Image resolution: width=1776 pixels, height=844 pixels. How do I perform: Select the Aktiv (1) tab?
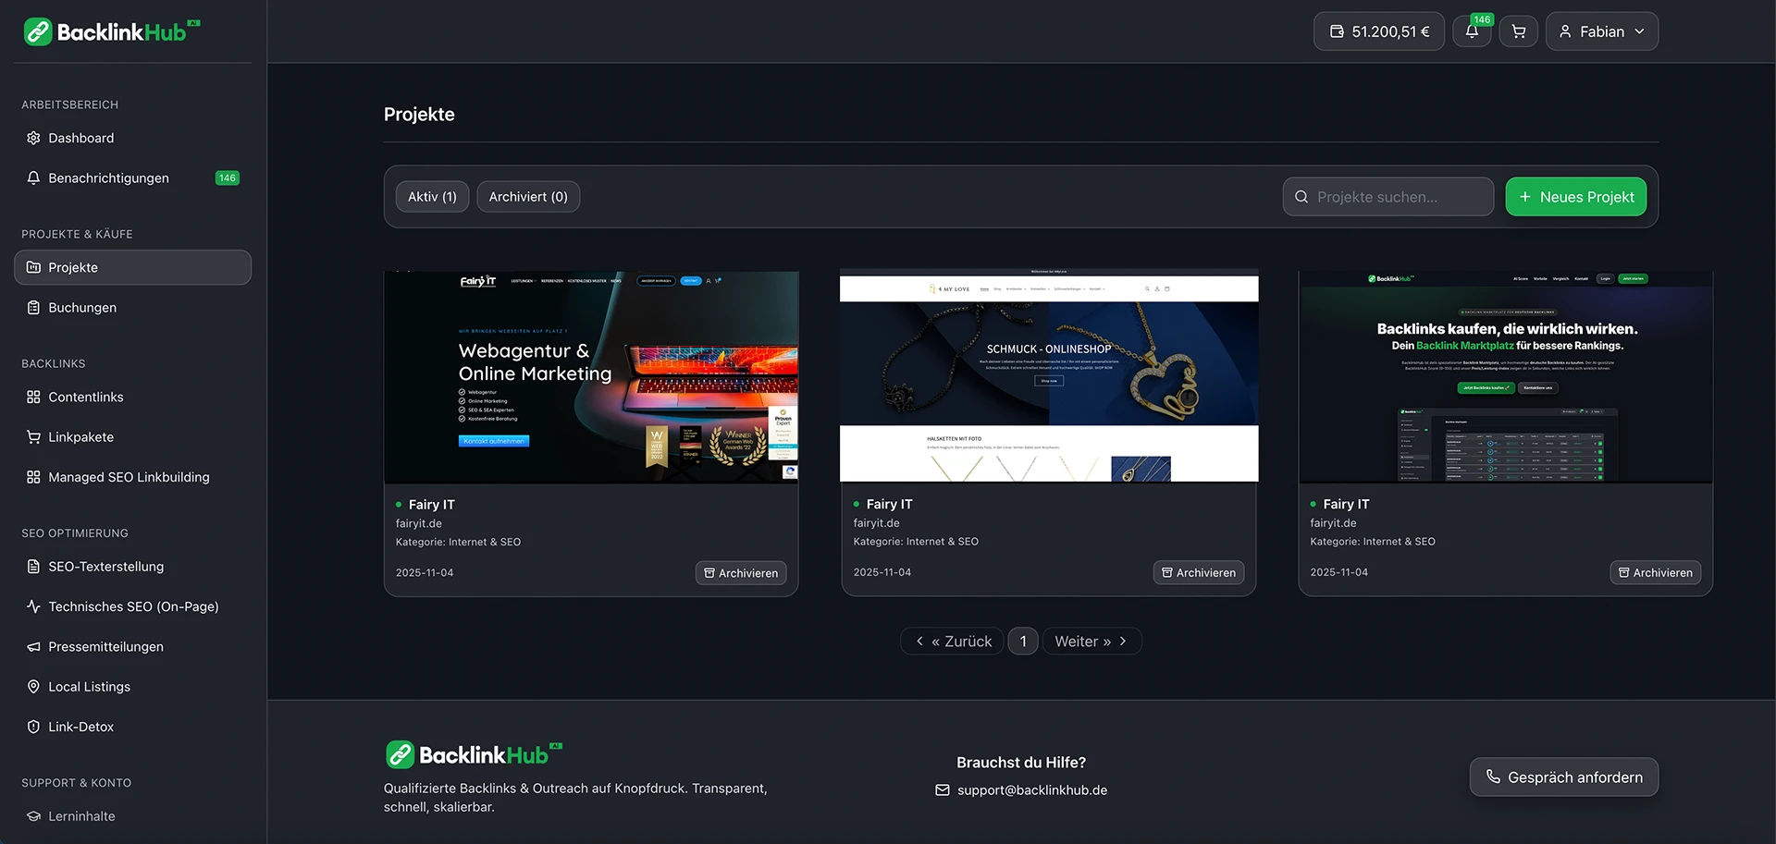[x=432, y=197]
